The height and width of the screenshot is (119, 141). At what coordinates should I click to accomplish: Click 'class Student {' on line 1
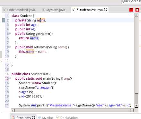click(x=23, y=16)
